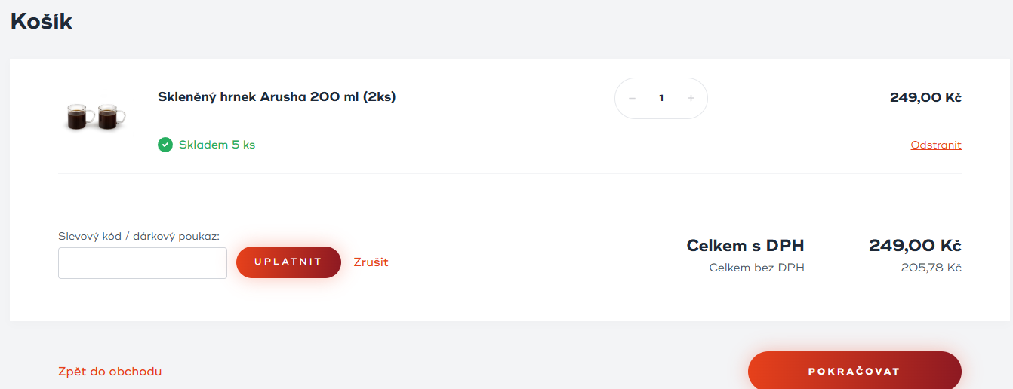Decrease quantity with the minus icon
The width and height of the screenshot is (1013, 389).
(632, 99)
